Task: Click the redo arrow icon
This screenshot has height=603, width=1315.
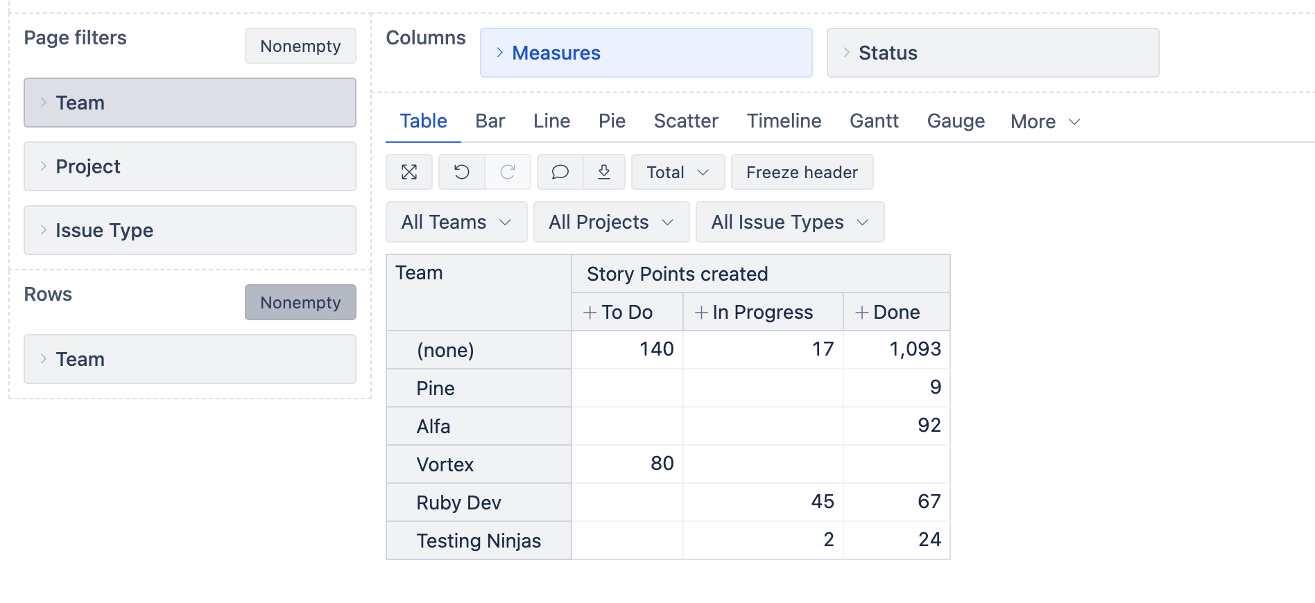Action: 508,172
